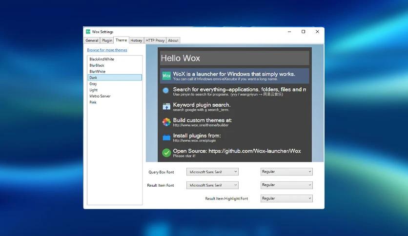The width and height of the screenshot is (408, 236).
Task: Go to the HTTP Proxy tab
Action: (155, 40)
